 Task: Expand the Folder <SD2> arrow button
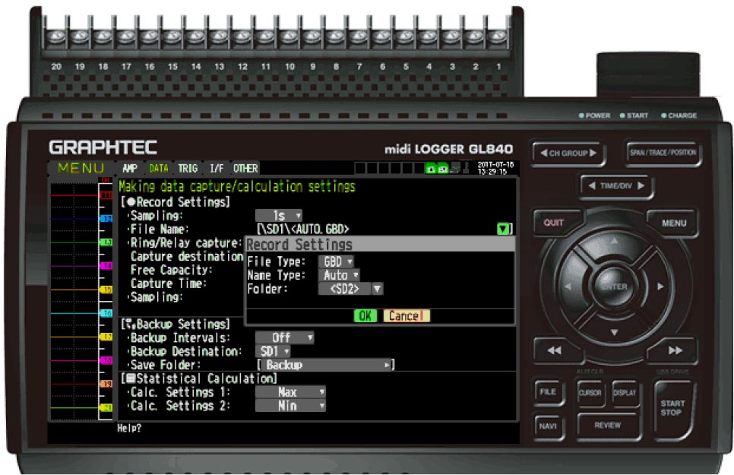tap(378, 289)
